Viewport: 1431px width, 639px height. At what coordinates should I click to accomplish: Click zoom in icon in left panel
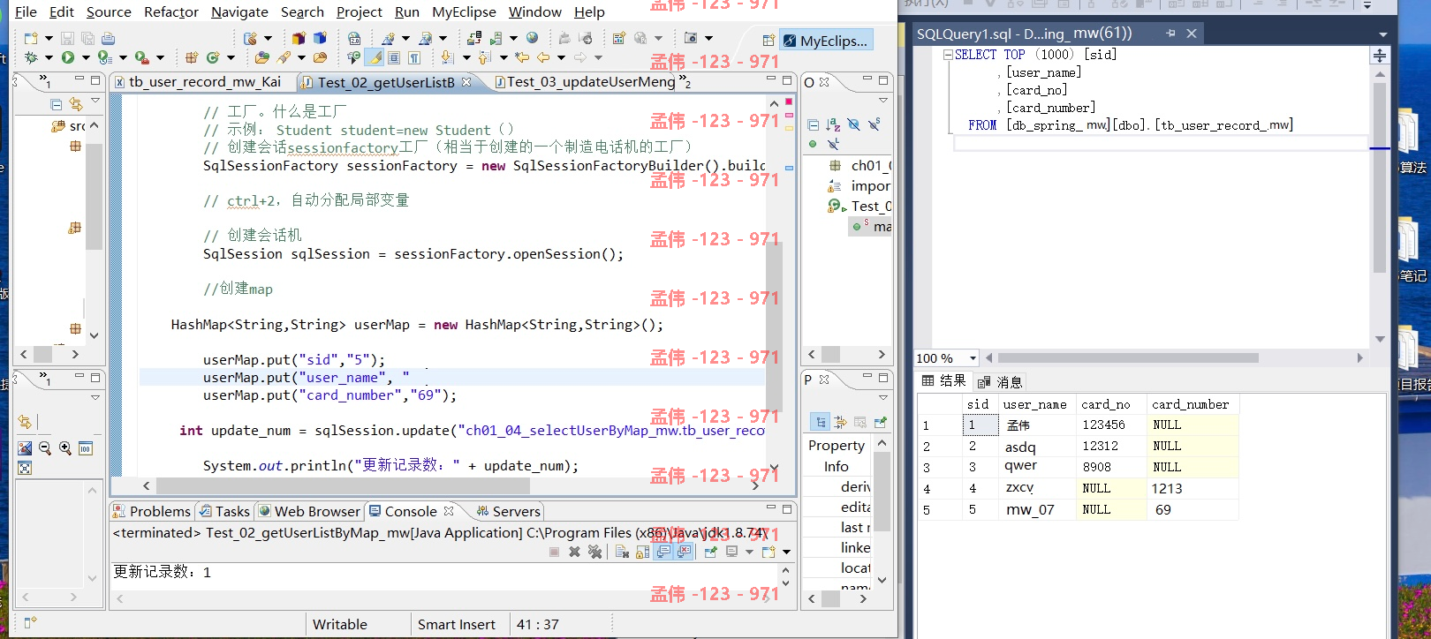click(x=65, y=448)
